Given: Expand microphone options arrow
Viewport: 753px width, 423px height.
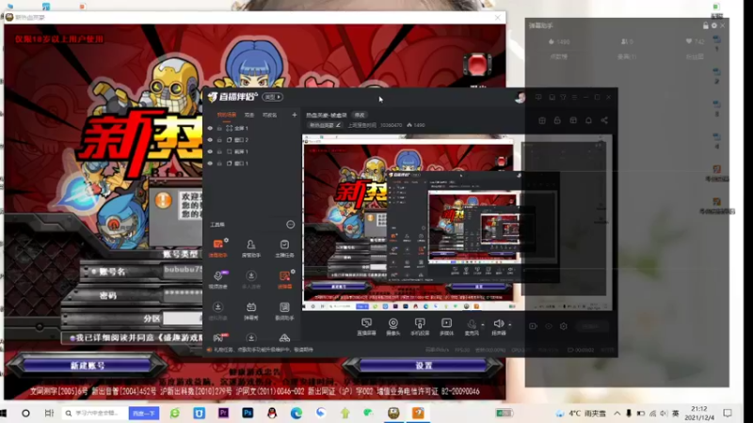Looking at the screenshot, I should pyautogui.click(x=483, y=324).
